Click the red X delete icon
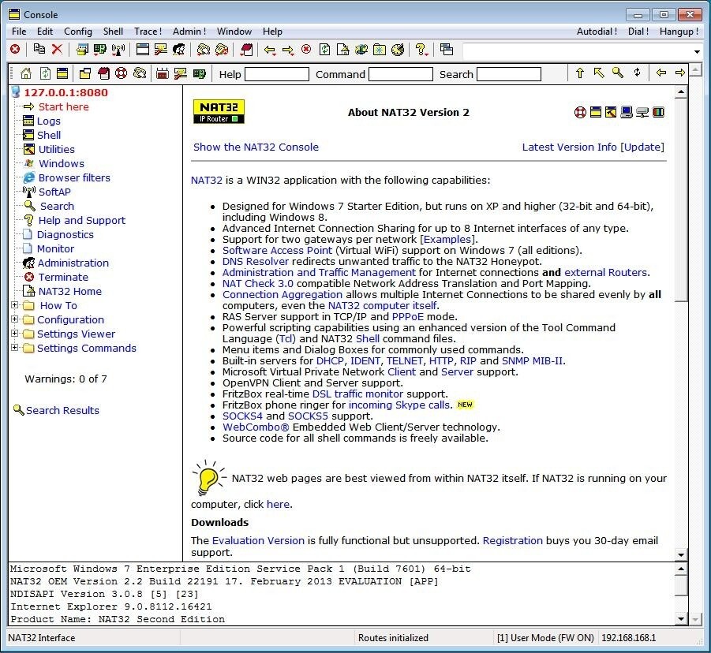The image size is (711, 653). [x=57, y=49]
